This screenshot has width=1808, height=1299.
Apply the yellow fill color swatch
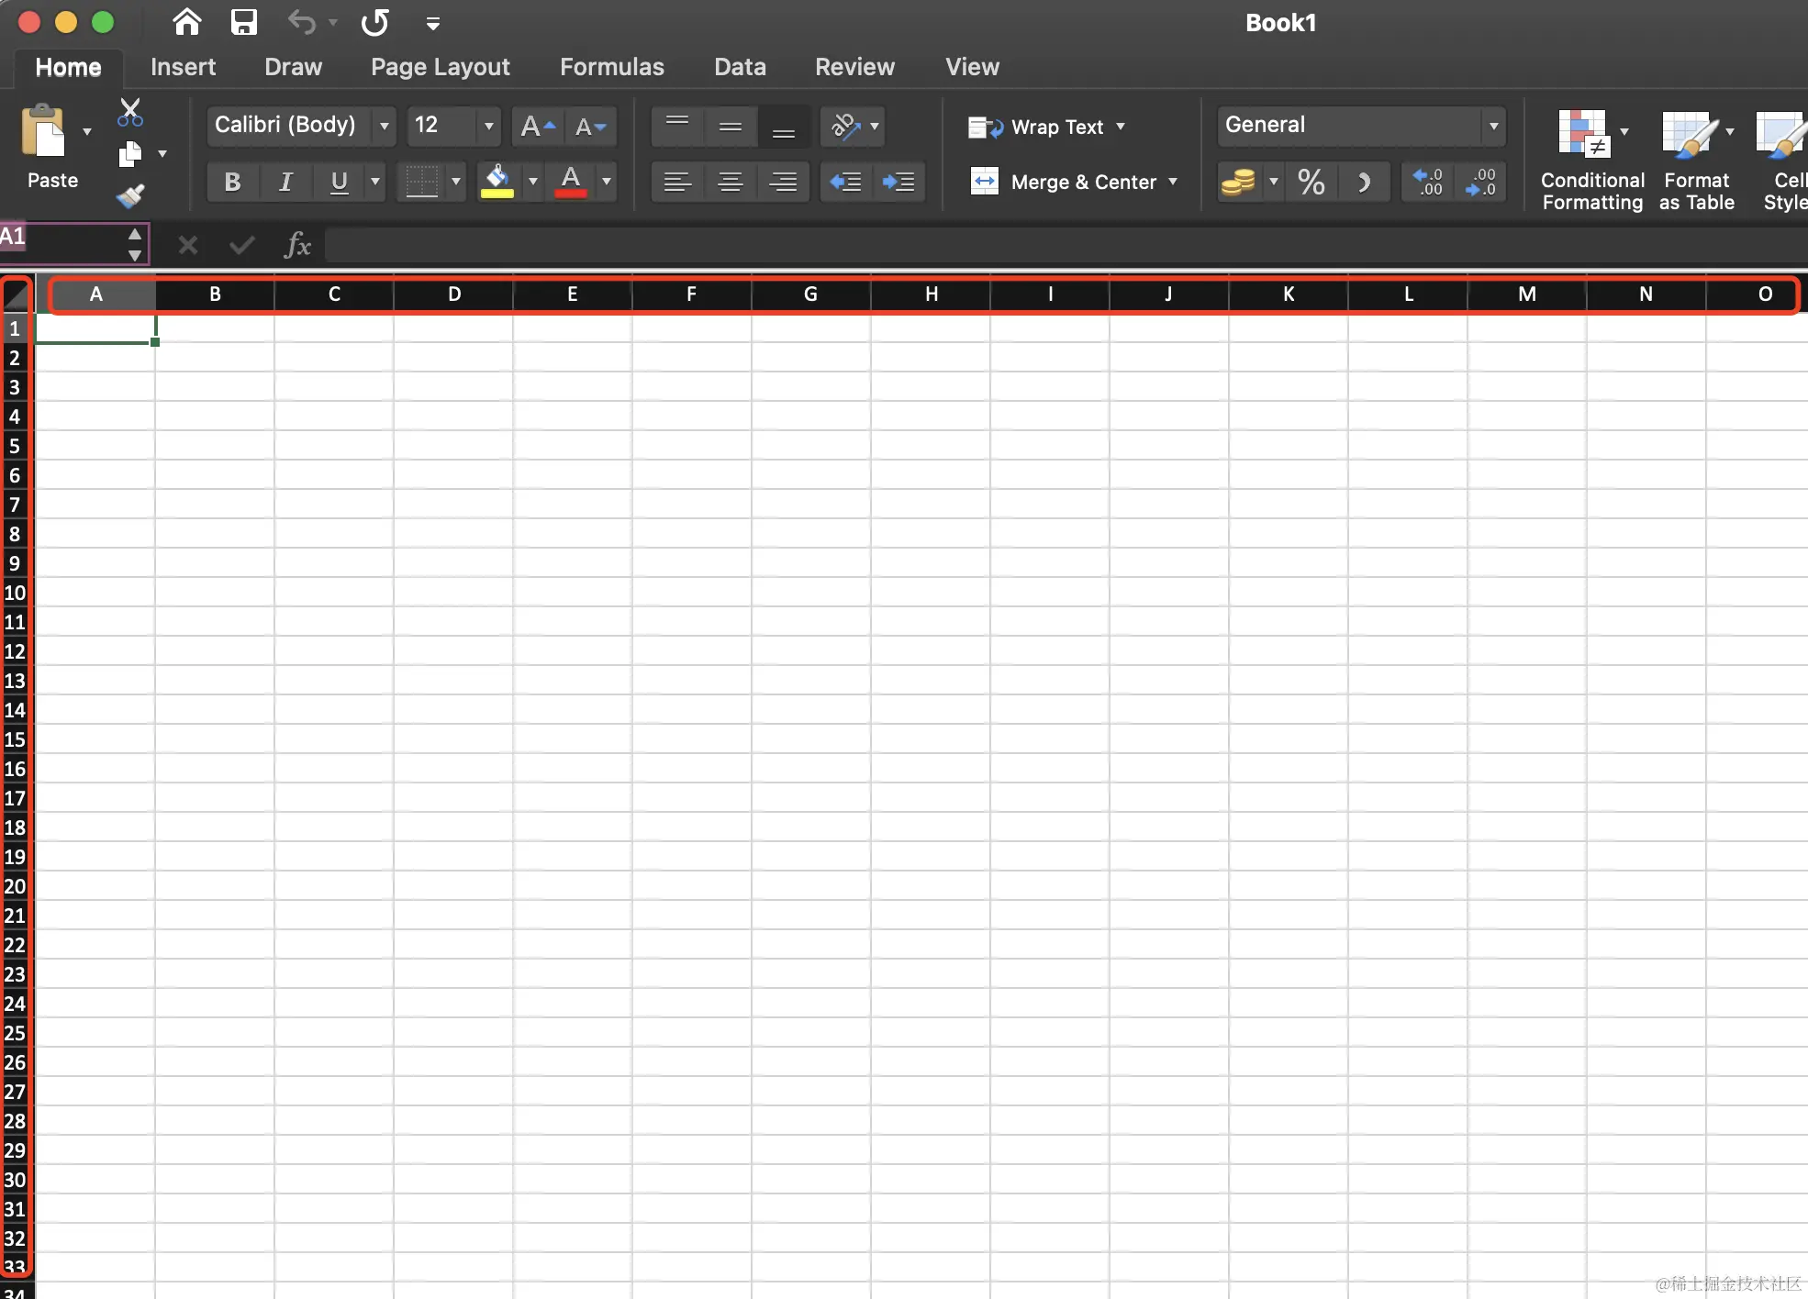click(497, 182)
